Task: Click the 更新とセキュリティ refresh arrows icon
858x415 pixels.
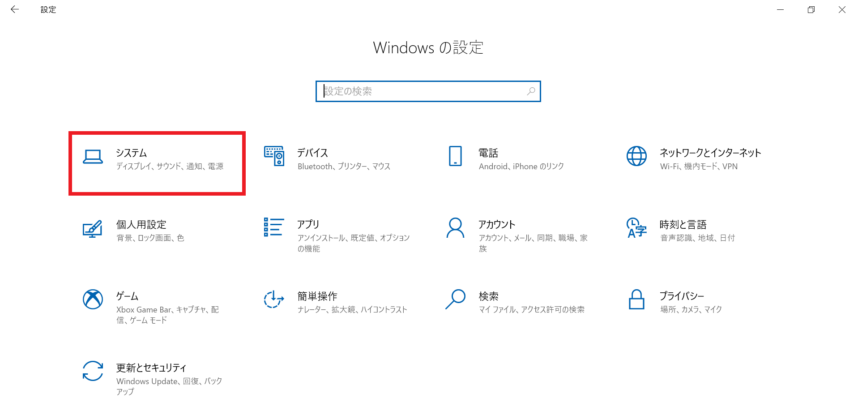Action: (x=93, y=371)
